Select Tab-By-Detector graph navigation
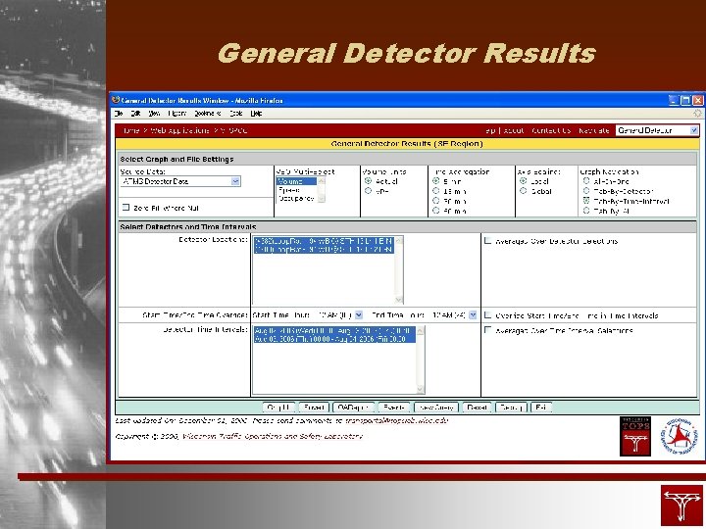The width and height of the screenshot is (706, 529). pos(586,191)
